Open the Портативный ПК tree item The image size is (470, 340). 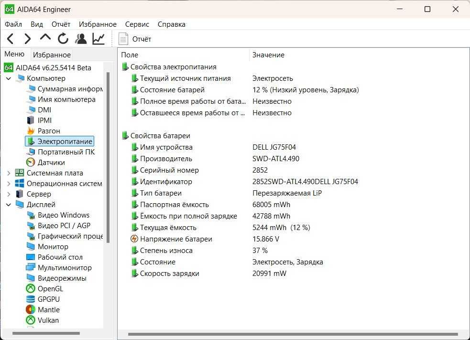pyautogui.click(x=61, y=152)
